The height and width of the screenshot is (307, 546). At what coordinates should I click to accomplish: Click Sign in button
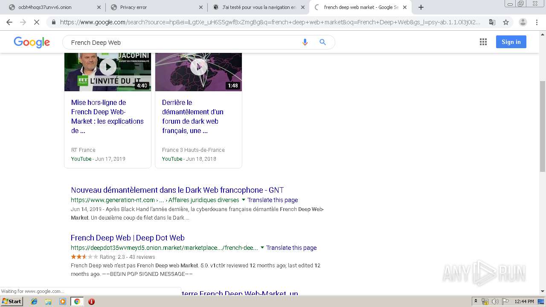click(511, 42)
